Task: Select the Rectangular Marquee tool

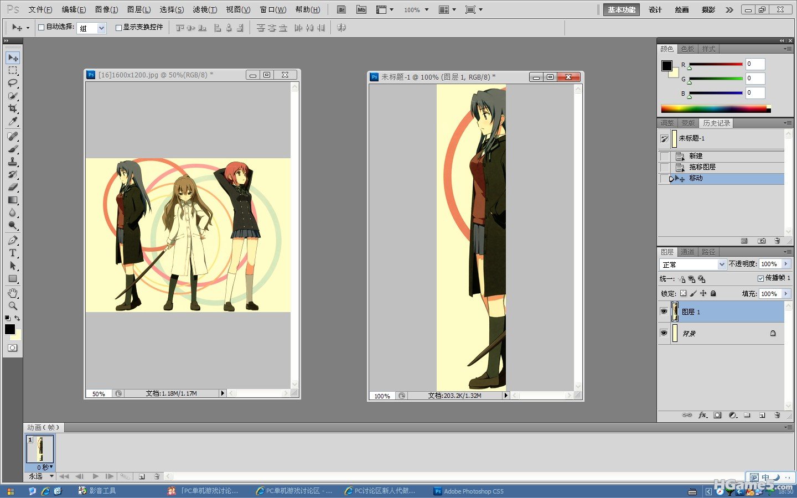Action: coord(13,70)
